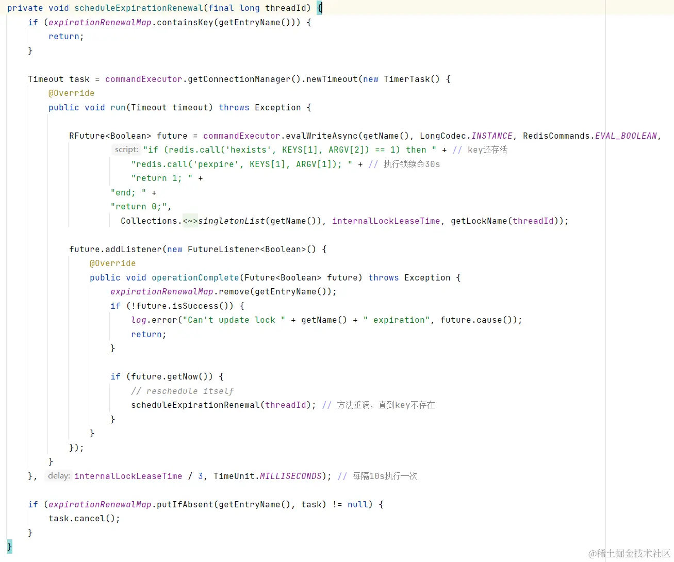
Task: Click LongCodec.INSTANCE reference
Action: pos(466,136)
